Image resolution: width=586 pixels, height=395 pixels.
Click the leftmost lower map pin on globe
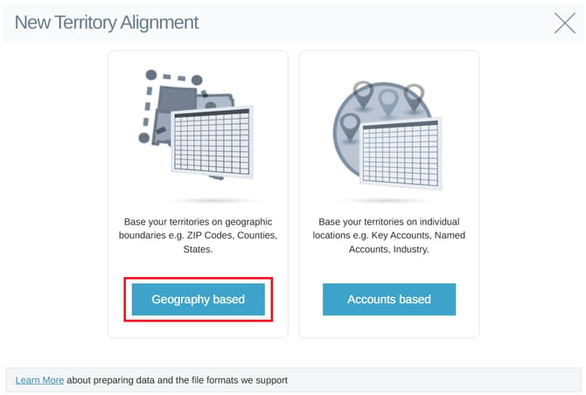click(x=350, y=127)
